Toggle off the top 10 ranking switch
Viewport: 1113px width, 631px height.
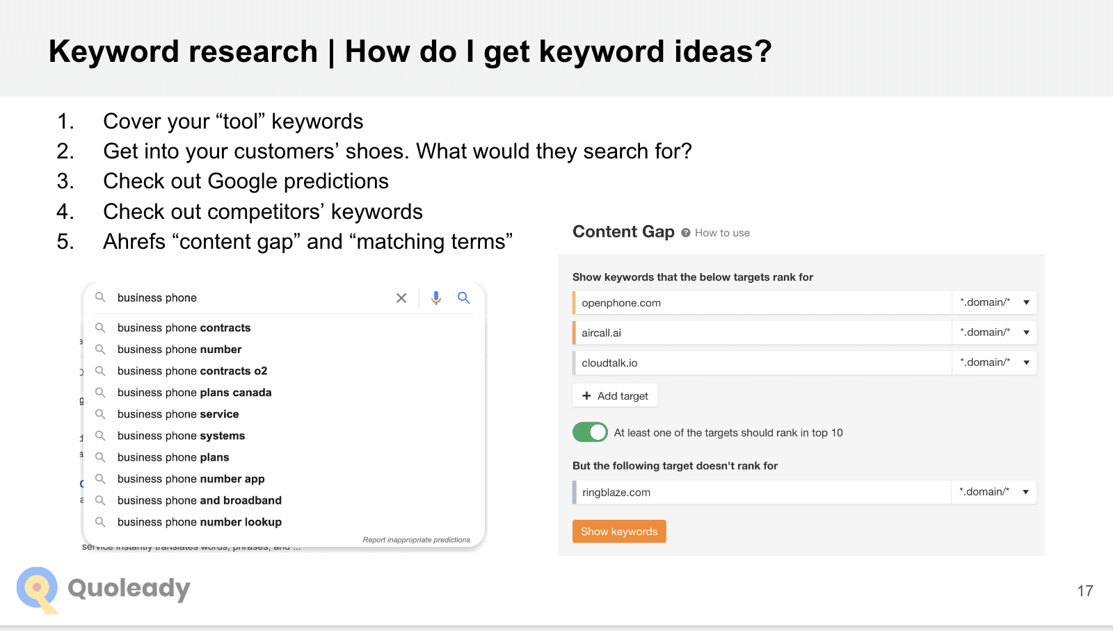pos(590,432)
